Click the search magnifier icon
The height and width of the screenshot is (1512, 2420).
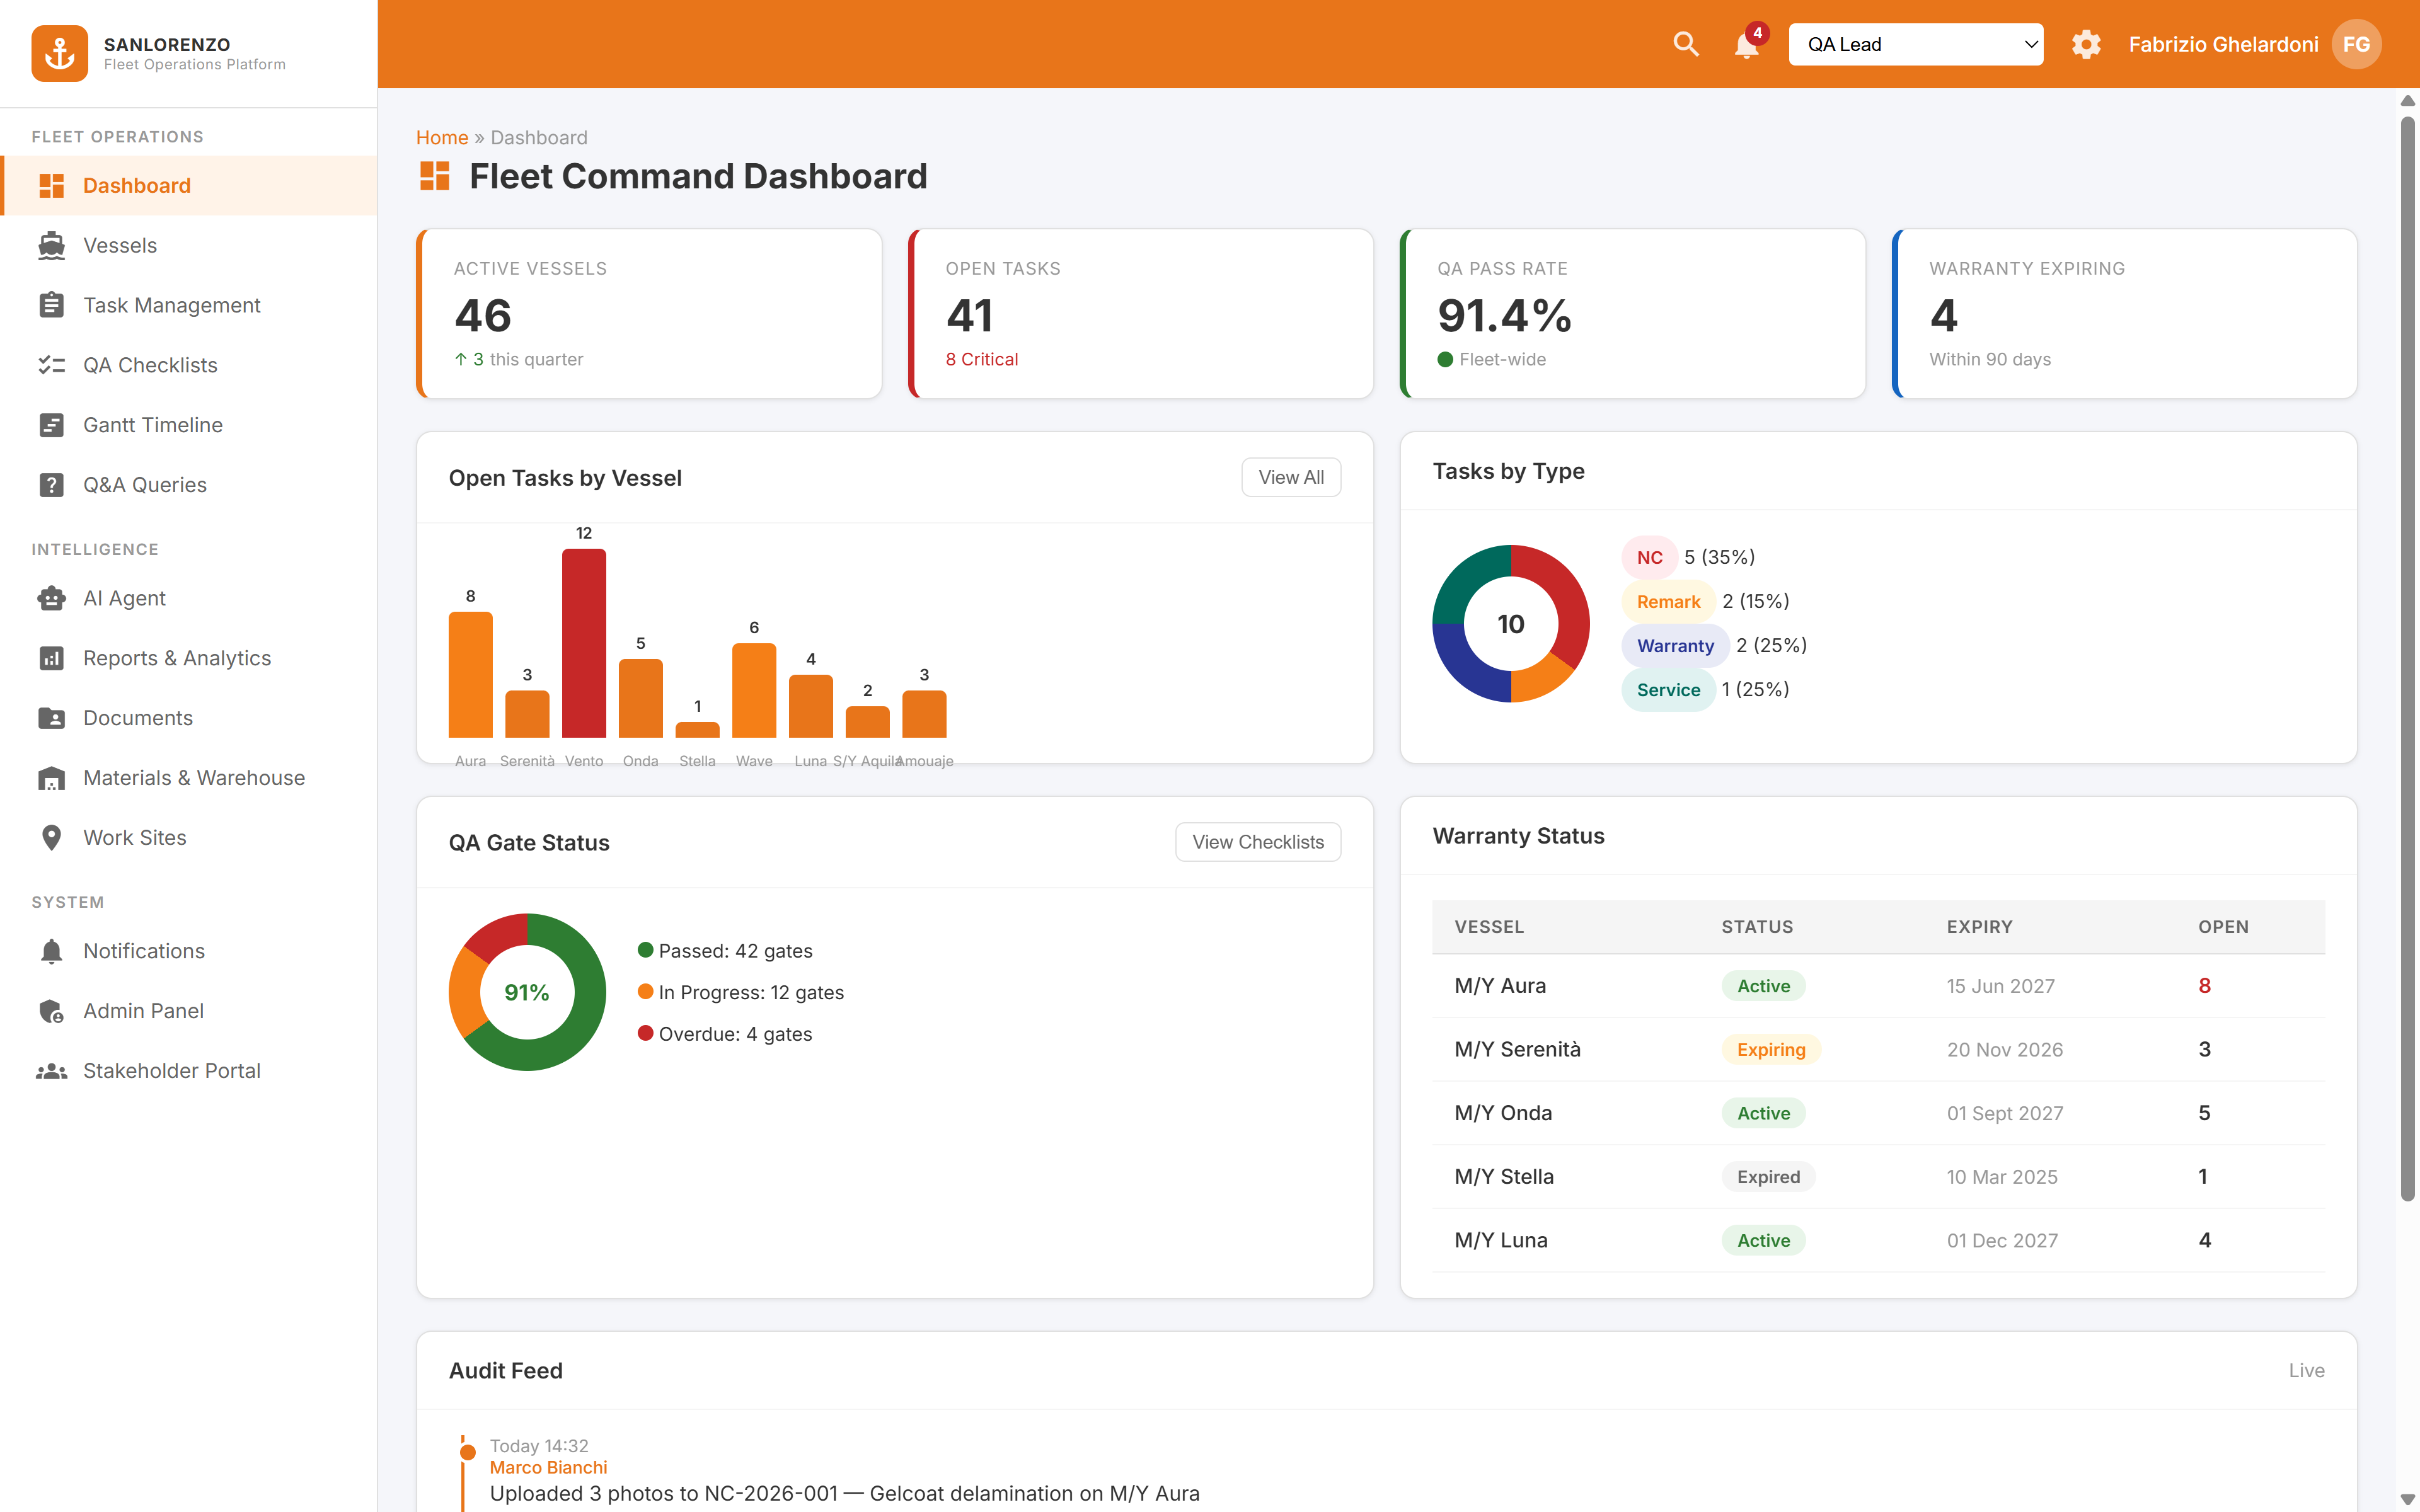pyautogui.click(x=1686, y=44)
